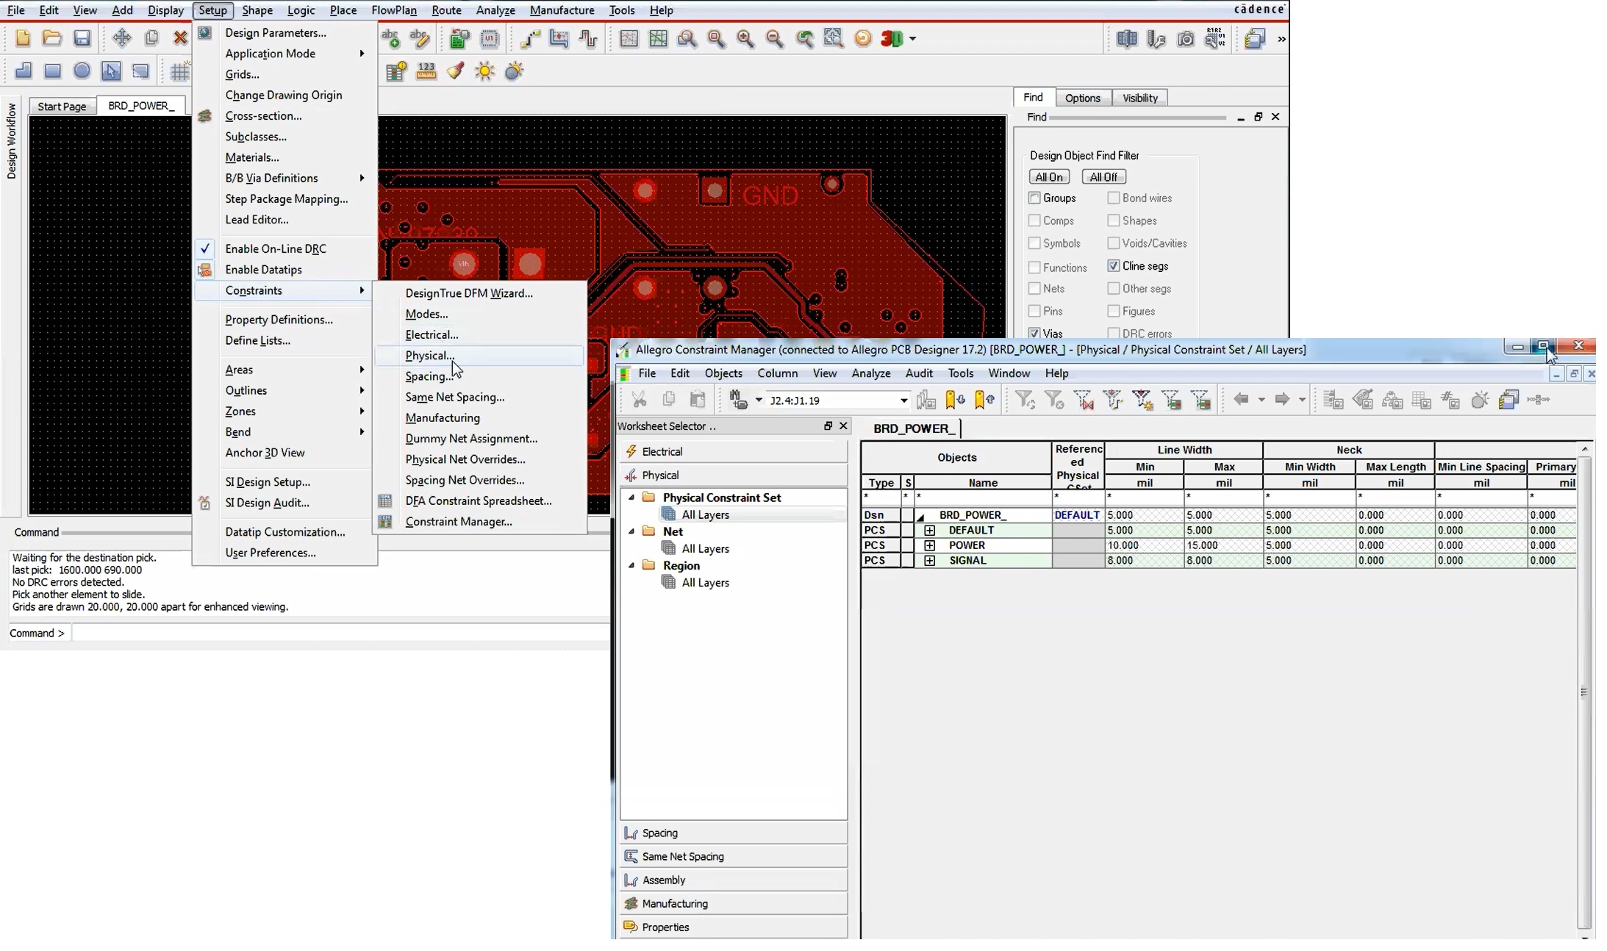Switch to the Visibility tab
The height and width of the screenshot is (951, 1607).
click(x=1139, y=98)
